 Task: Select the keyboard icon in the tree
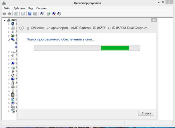click(13, 59)
